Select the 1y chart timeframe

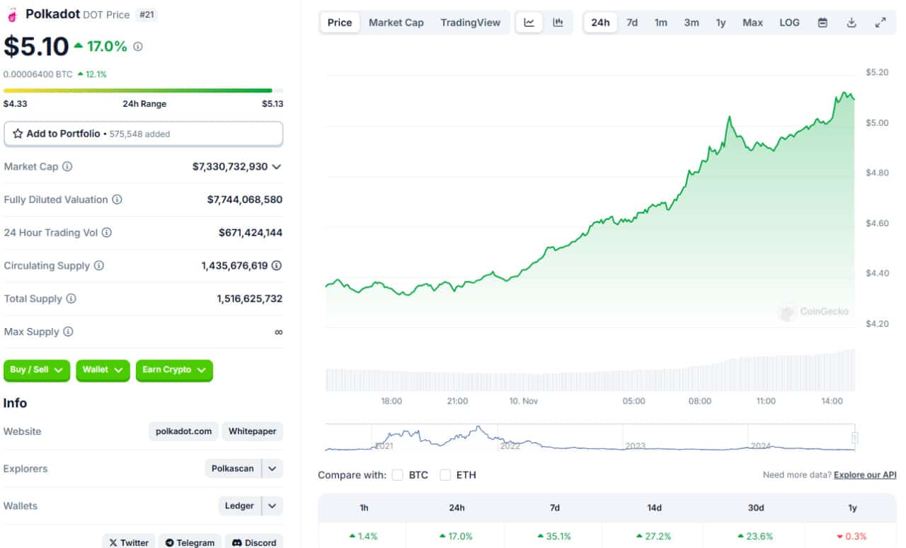721,23
